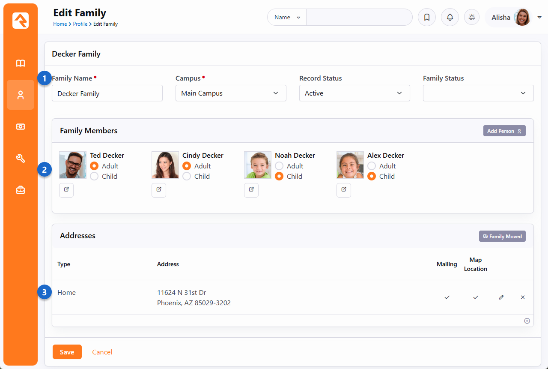Open the Family Status dropdown
548x369 pixels.
478,93
